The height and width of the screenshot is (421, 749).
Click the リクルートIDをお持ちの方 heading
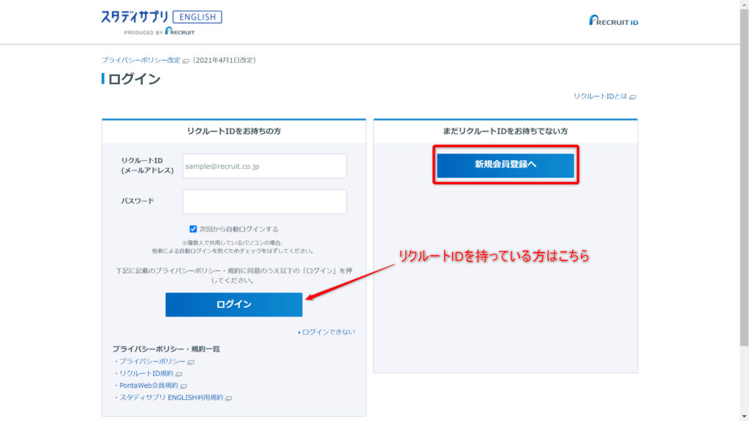[x=234, y=132]
